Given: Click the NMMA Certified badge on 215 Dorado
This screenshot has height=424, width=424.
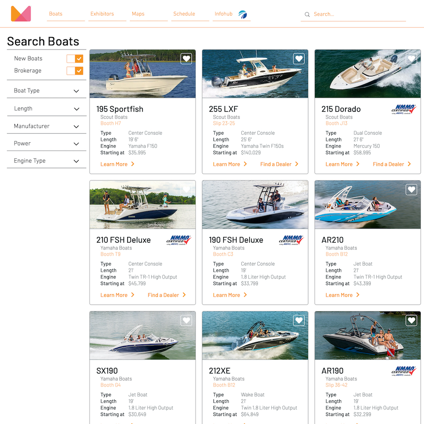Looking at the screenshot, I should coord(404,109).
